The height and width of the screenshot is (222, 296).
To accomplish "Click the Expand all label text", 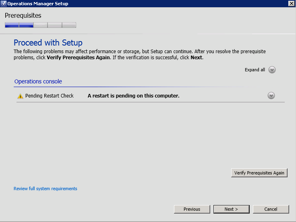I will click(255, 70).
